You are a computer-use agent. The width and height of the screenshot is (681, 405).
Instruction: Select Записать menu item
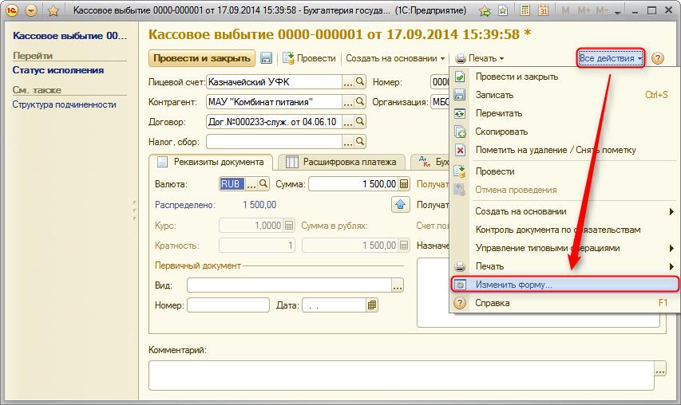pos(564,95)
